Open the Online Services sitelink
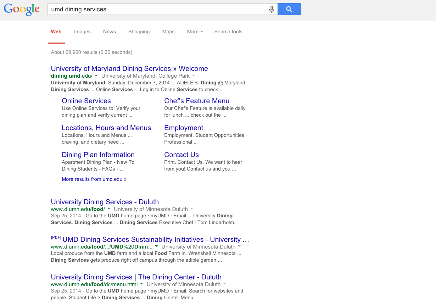The width and height of the screenshot is (436, 306). [x=86, y=101]
